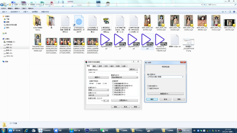The height and width of the screenshot is (133, 237).
Task: Select the kbj19062006.mp4 file icon
Action: pyautogui.click(x=148, y=39)
